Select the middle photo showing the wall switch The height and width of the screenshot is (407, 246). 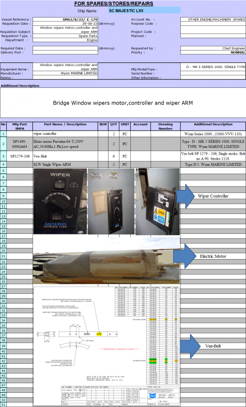click(x=112, y=201)
